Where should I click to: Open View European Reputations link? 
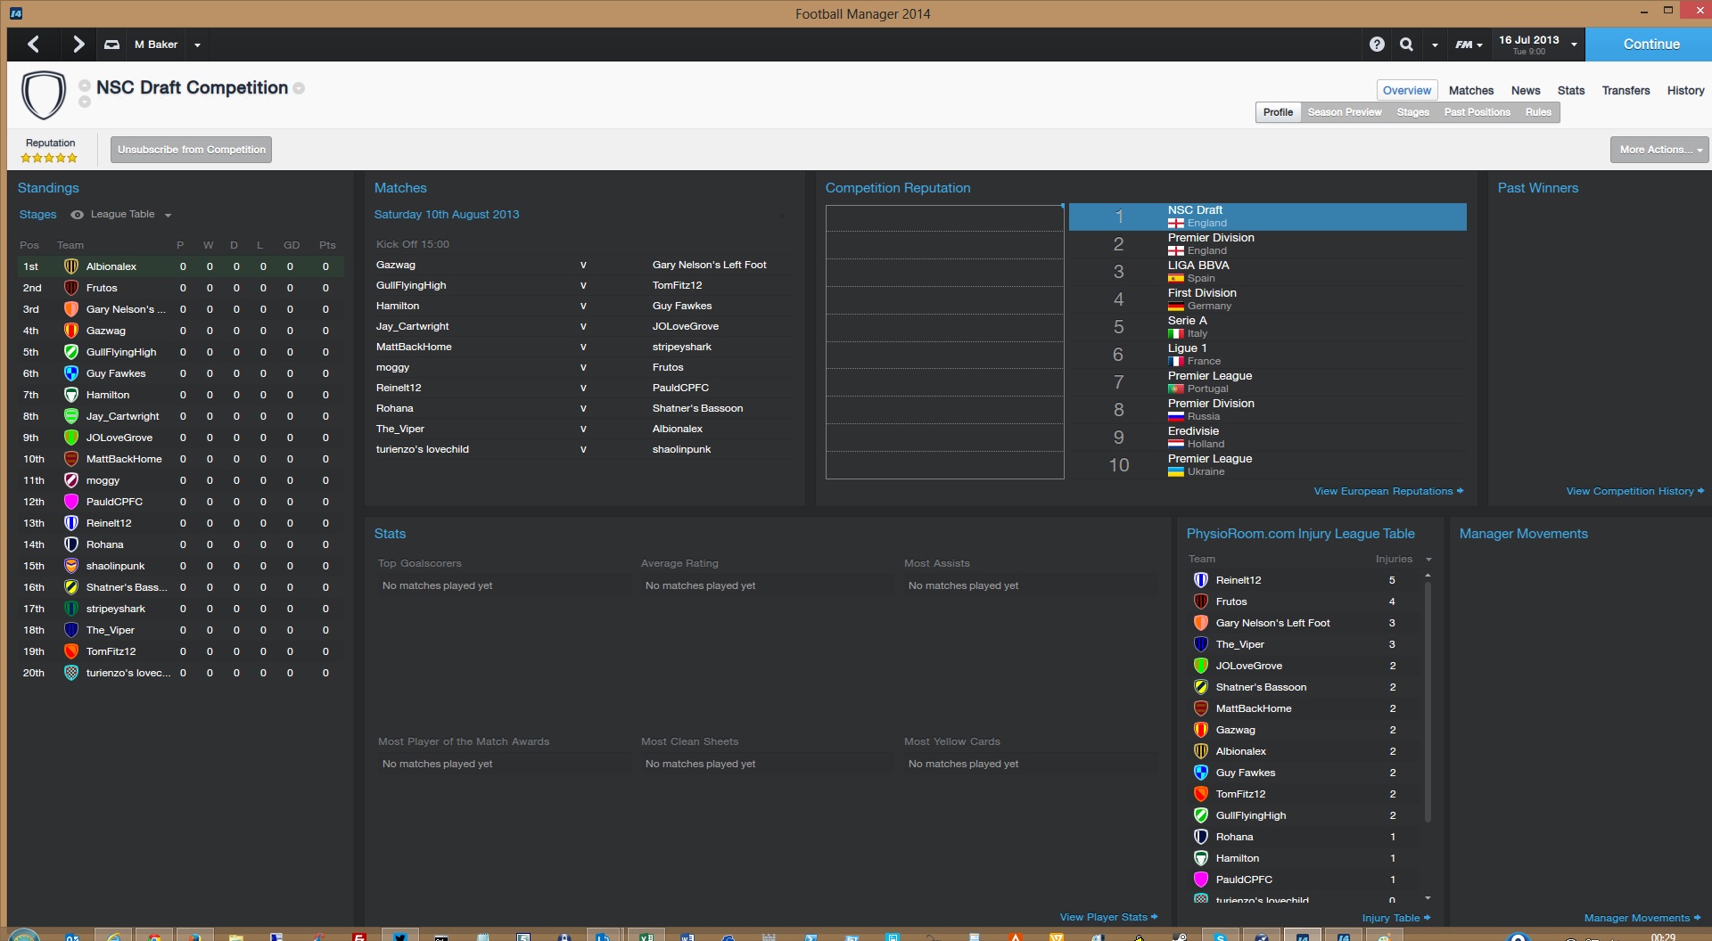click(x=1388, y=491)
